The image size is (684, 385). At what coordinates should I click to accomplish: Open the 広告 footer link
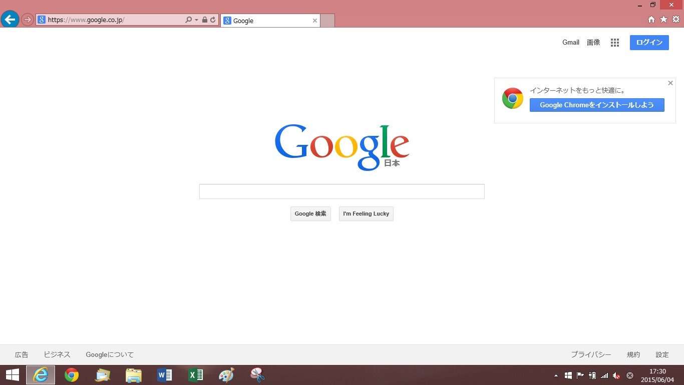pyautogui.click(x=22, y=354)
